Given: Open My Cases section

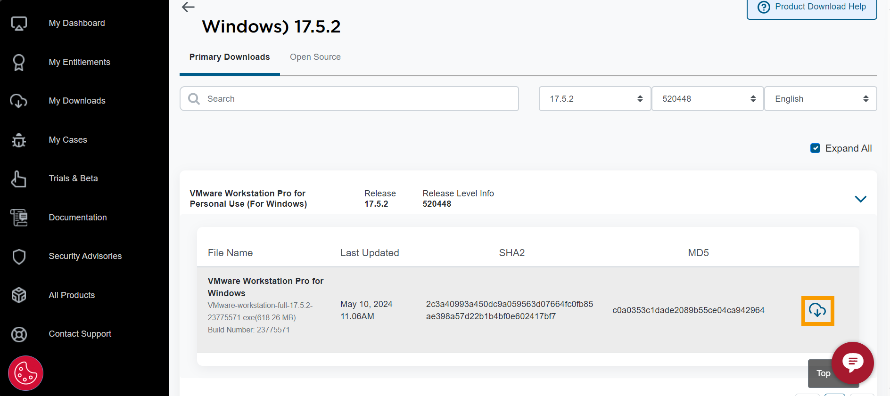Looking at the screenshot, I should pos(68,140).
